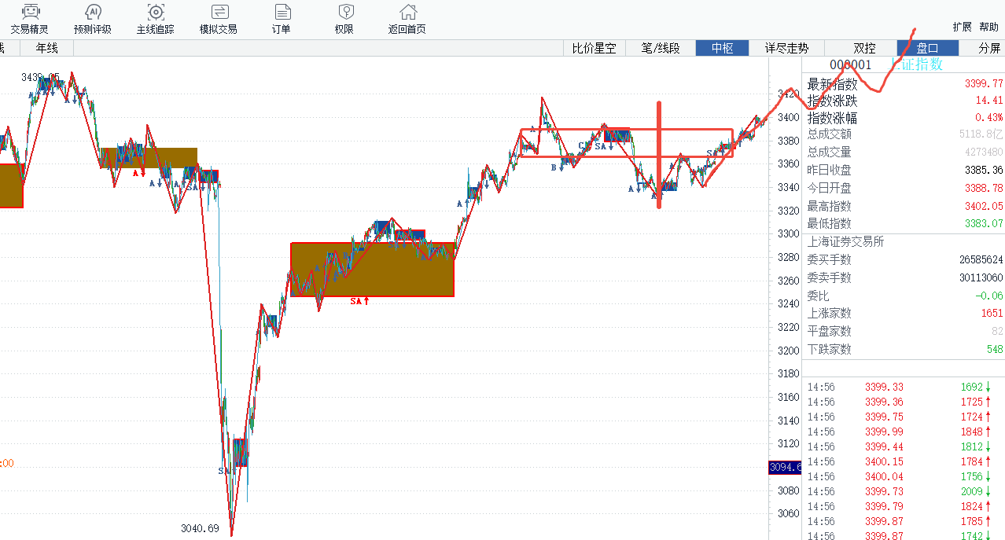Open 主线追踪 target icon
This screenshot has width=1005, height=540.
tap(156, 12)
